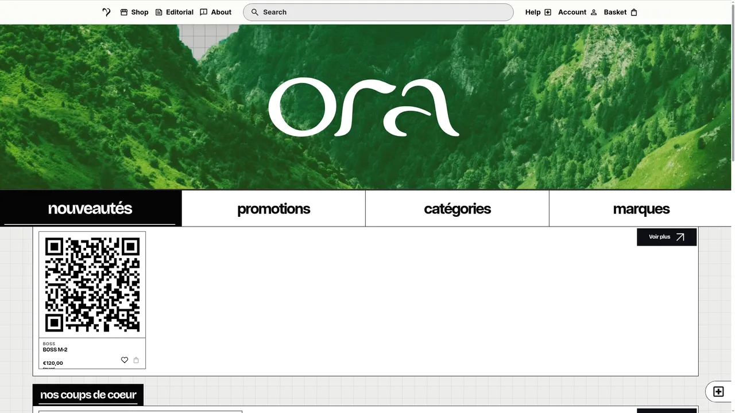Image resolution: width=735 pixels, height=413 pixels.
Task: Switch to the promotions tab
Action: click(x=273, y=209)
